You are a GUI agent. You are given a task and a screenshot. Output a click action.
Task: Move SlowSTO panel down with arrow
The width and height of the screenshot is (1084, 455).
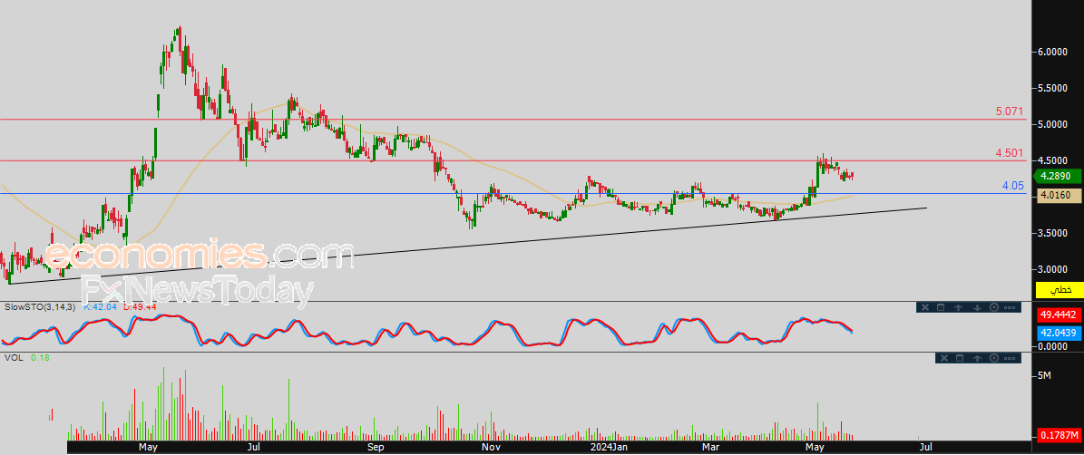coord(978,307)
